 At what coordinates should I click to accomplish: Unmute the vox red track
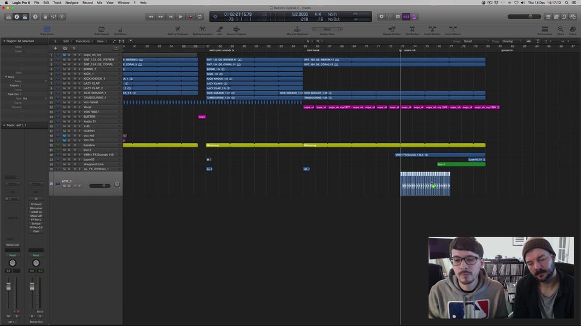click(x=64, y=136)
